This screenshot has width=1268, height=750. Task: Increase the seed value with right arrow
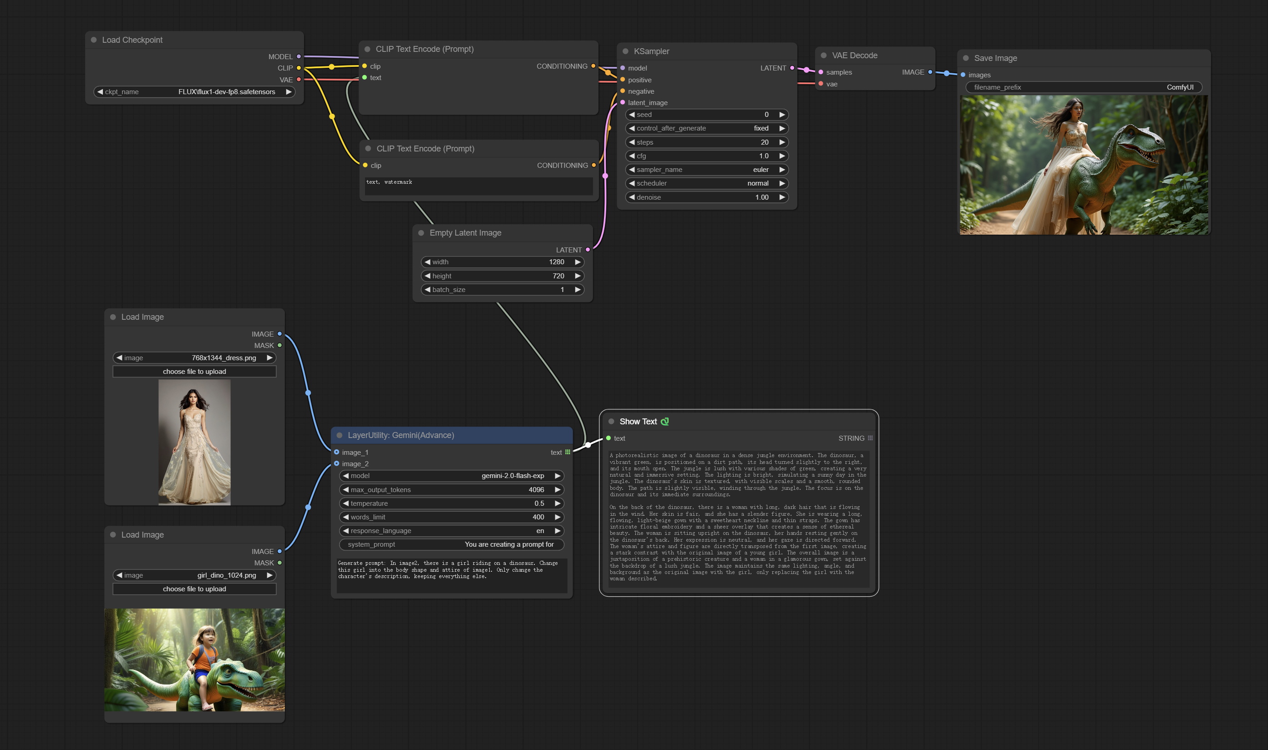[781, 115]
